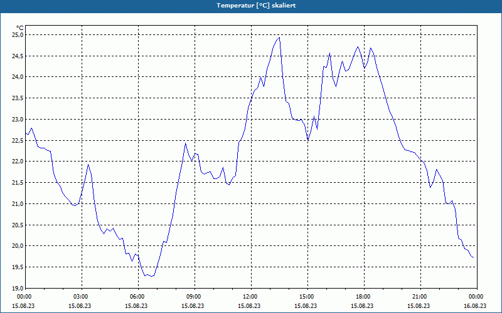This screenshot has height=313, width=502.
Task: Click the 22,0 y-axis label
Action: [x=18, y=162]
